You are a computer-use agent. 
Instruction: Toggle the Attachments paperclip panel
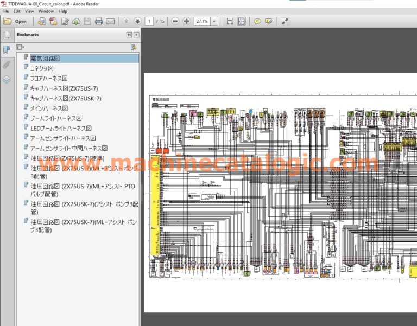point(7,65)
